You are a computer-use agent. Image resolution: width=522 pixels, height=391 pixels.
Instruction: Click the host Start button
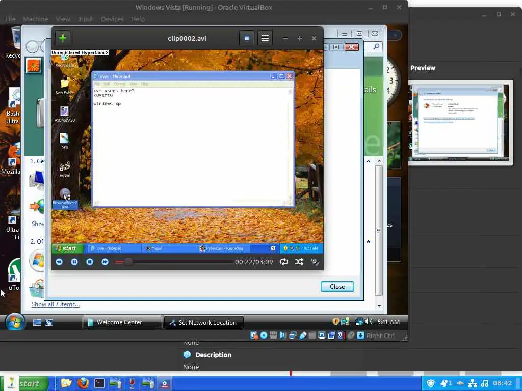[x=24, y=383]
